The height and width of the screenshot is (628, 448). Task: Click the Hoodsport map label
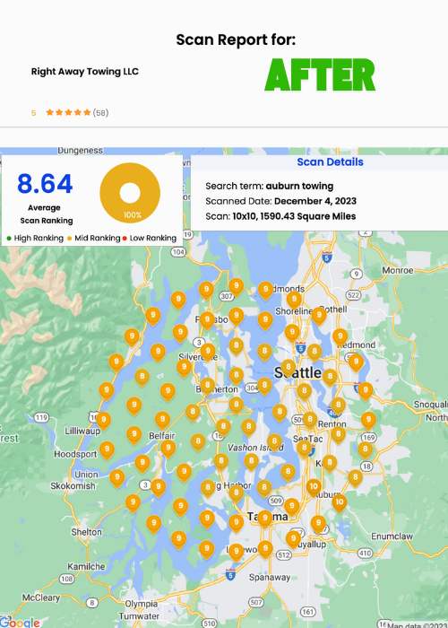(x=75, y=454)
